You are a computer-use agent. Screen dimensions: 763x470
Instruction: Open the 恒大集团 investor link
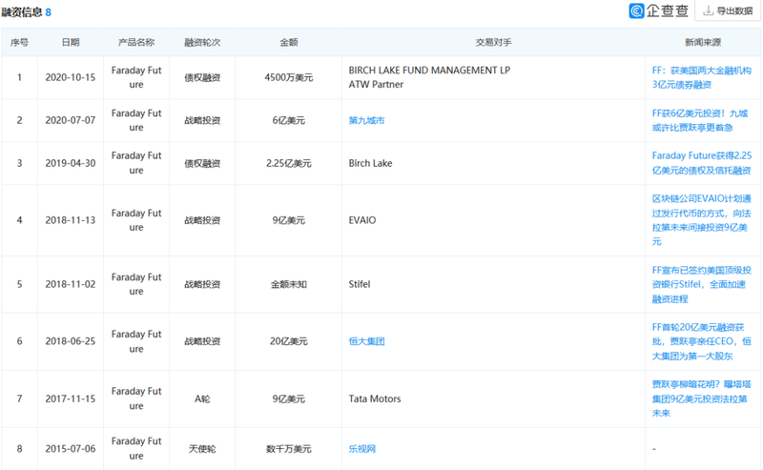pyautogui.click(x=366, y=341)
